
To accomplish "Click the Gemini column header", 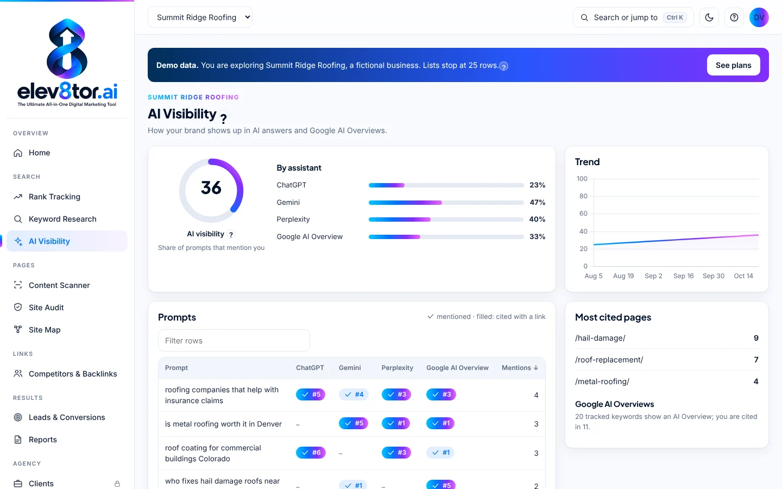I will point(350,368).
